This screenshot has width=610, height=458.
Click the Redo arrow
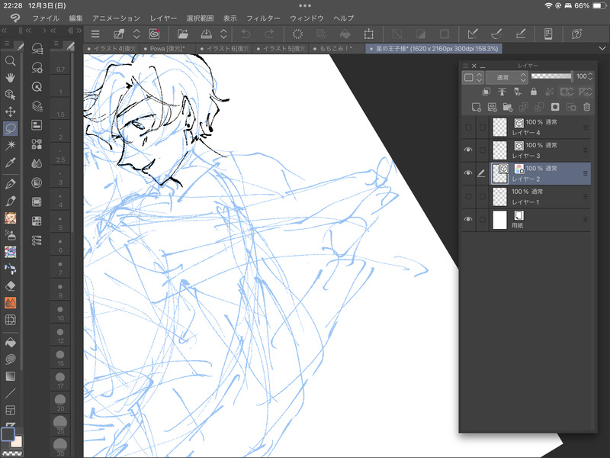[269, 34]
